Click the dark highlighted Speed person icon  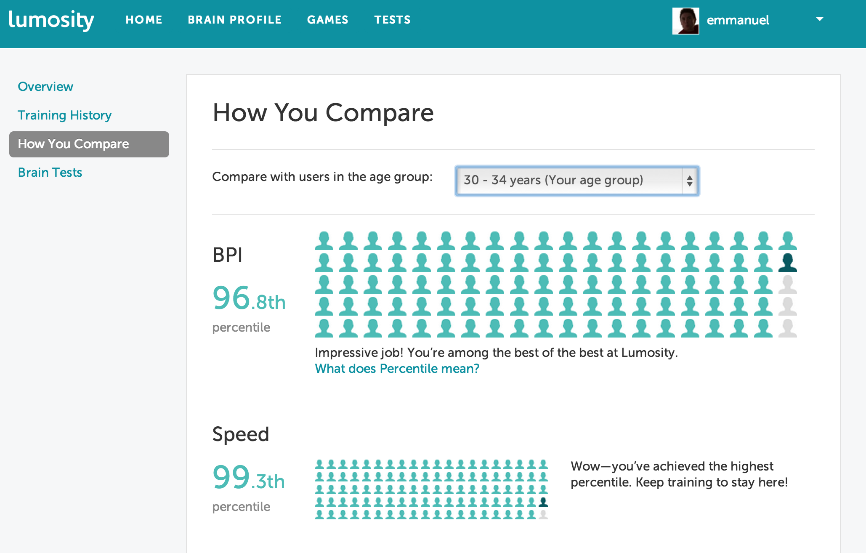click(x=543, y=502)
